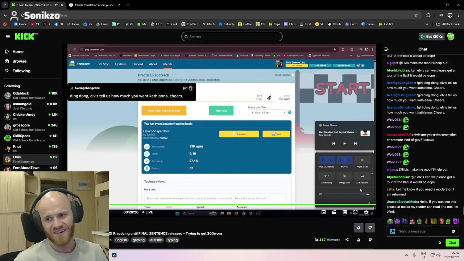Go back with browser back arrow
464x261 pixels.
point(5,15)
